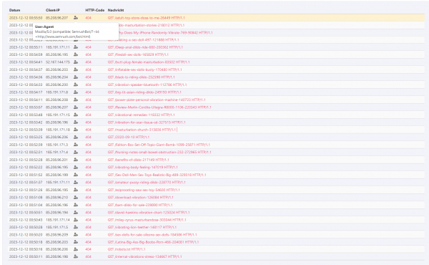Click user-agent icon in the 00:53:39 row
The image size is (429, 265).
(76, 130)
